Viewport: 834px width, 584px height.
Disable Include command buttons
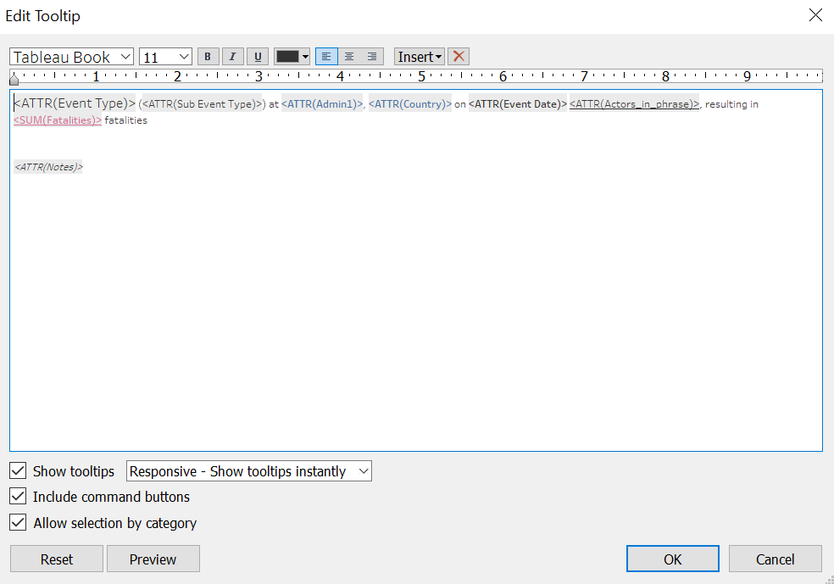[17, 497]
